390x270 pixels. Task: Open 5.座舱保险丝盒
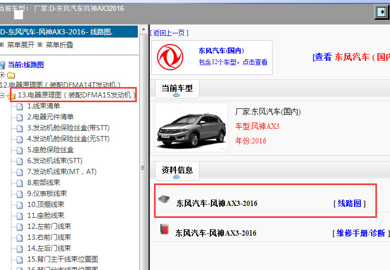[51, 150]
